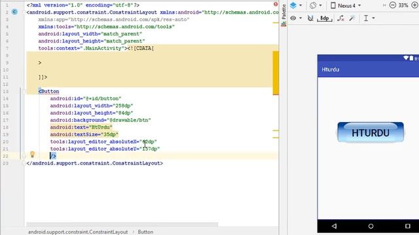Zoom in the layout preview
This screenshot has height=235, width=419.
415,5
